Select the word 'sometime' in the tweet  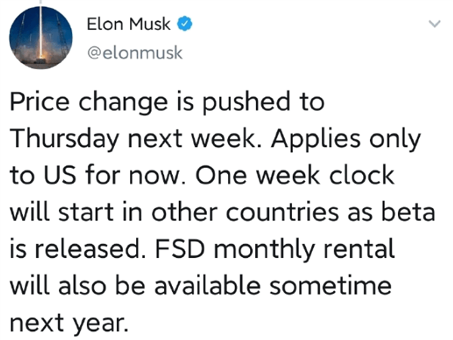(x=331, y=286)
